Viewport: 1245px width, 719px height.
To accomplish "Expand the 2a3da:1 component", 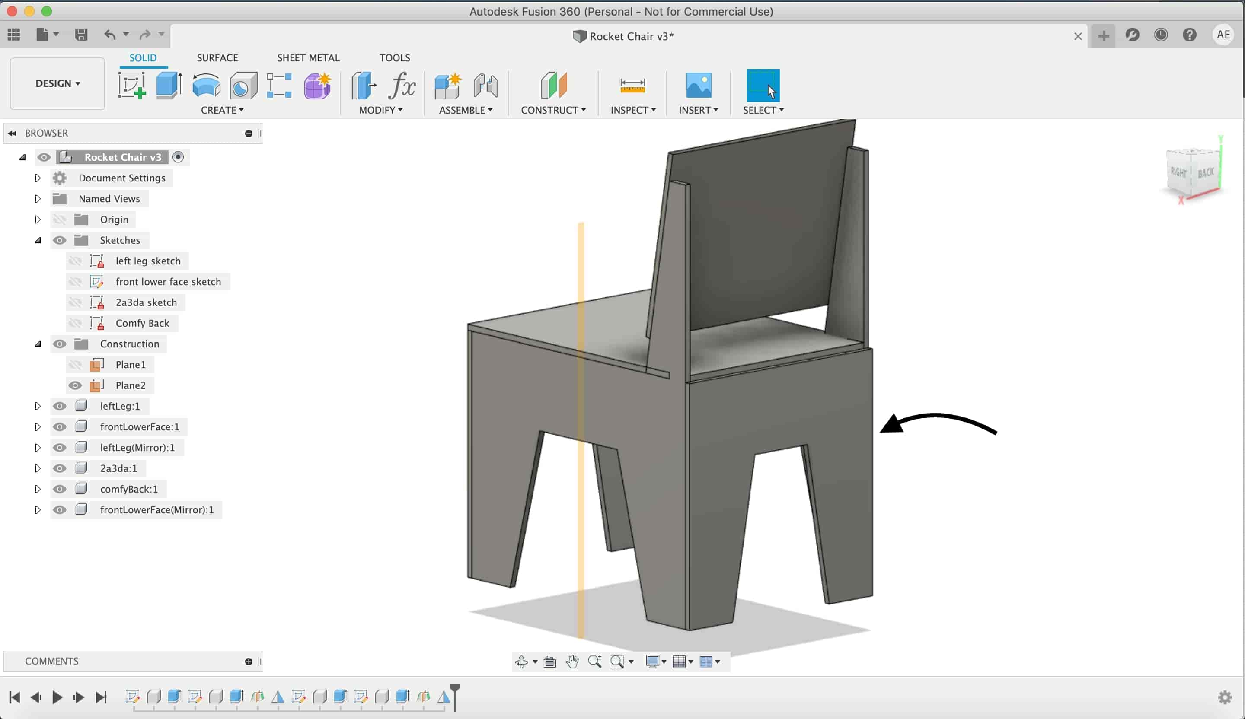I will click(38, 468).
